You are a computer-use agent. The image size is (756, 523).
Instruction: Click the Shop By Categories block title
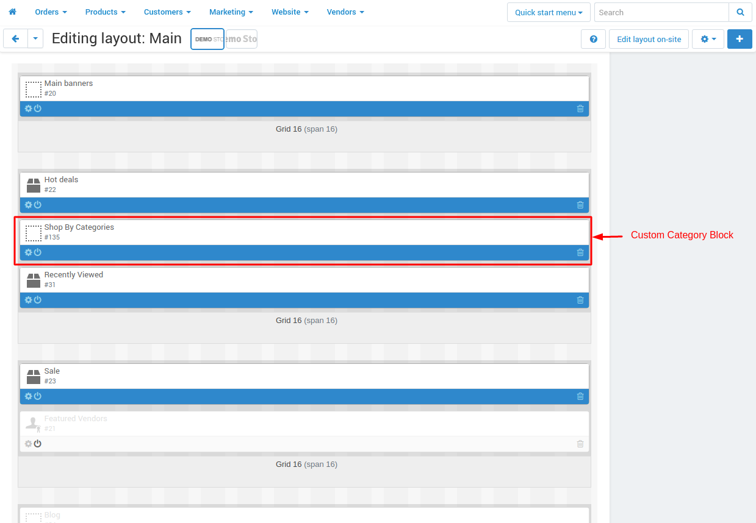(x=79, y=227)
